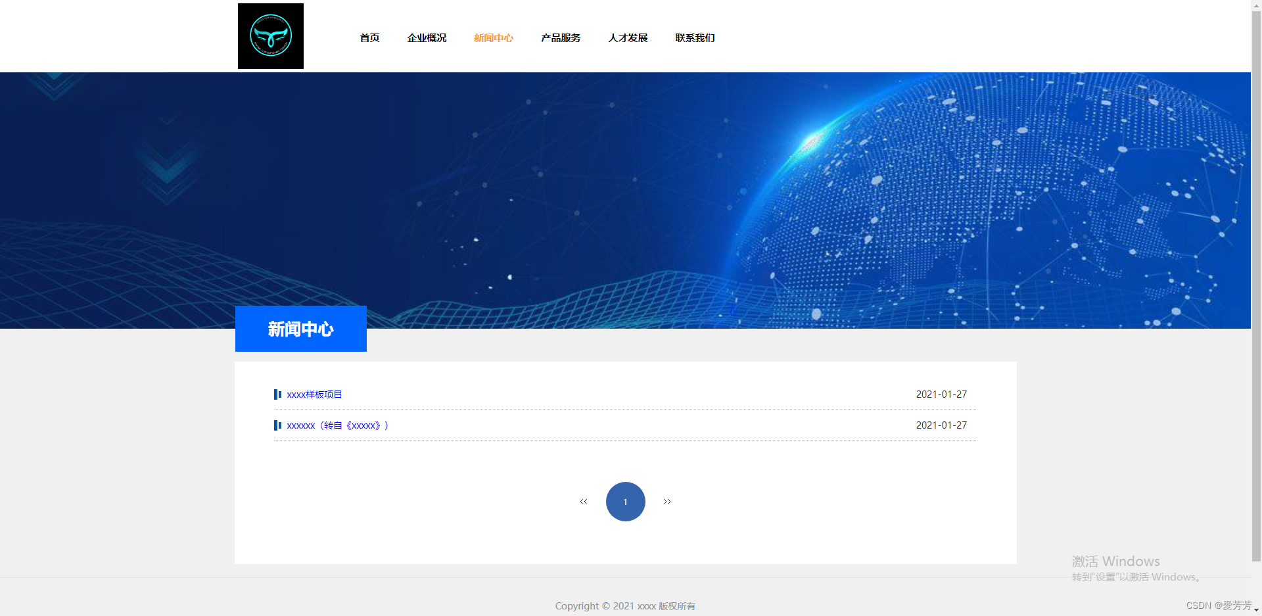Screen dimensions: 1262x616
Task: Click the globe banner image
Action: pyautogui.click(x=625, y=201)
